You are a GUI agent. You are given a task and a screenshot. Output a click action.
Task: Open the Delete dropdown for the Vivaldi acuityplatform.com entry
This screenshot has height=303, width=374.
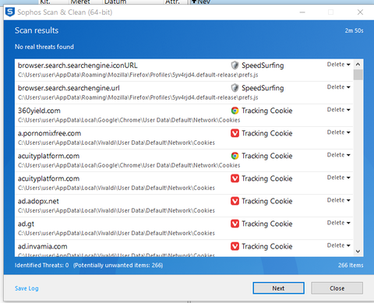pyautogui.click(x=339, y=178)
